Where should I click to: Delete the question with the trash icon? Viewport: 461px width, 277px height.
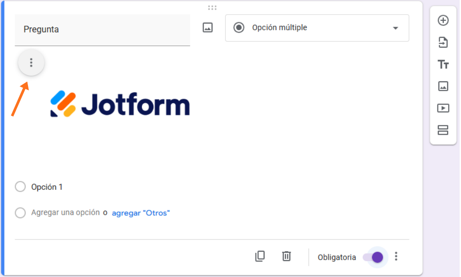coord(287,257)
